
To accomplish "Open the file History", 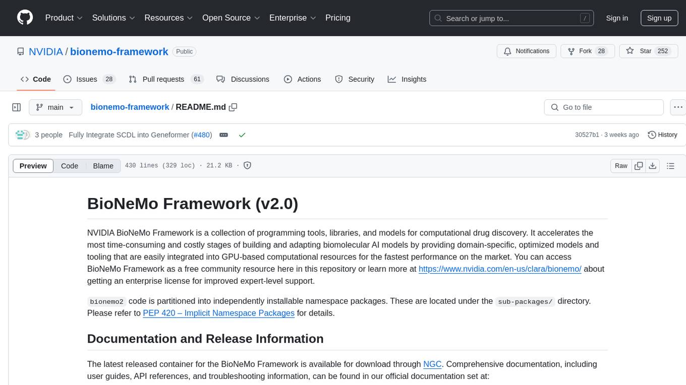I will click(x=662, y=135).
